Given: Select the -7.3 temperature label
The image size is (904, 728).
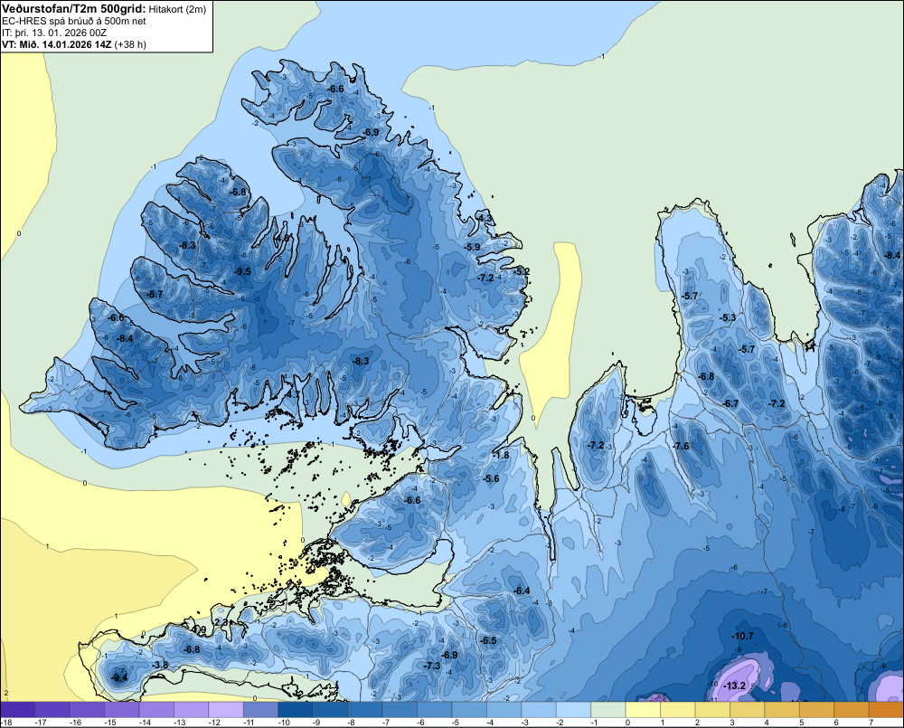Looking at the screenshot, I should (432, 666).
